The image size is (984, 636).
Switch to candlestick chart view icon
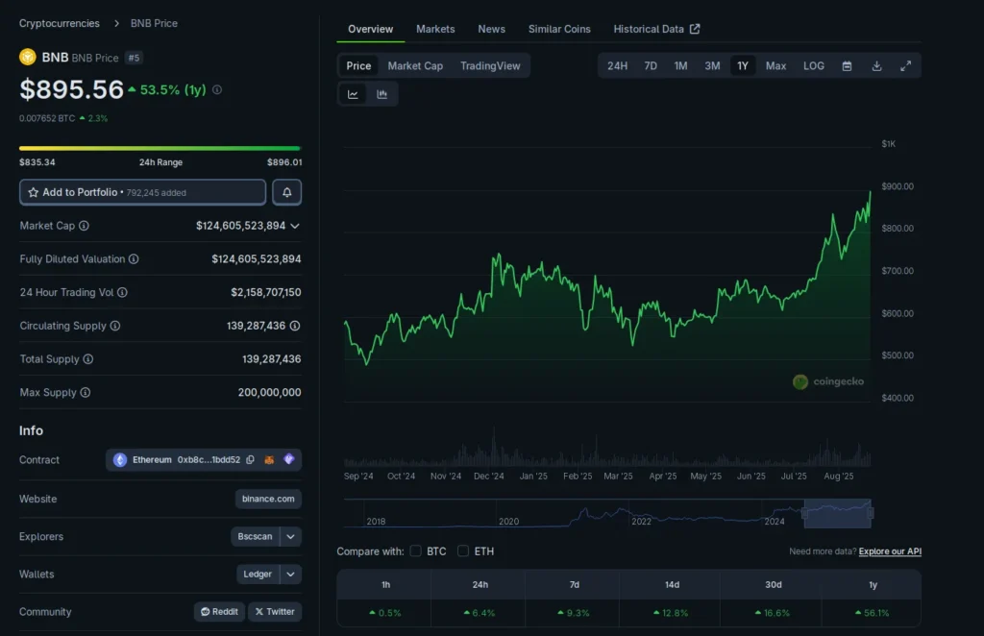pos(381,94)
